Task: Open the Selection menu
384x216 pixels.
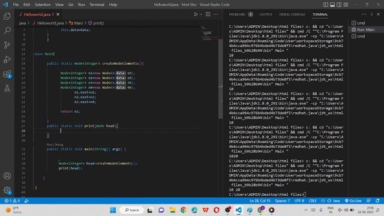Action: (x=43, y=5)
